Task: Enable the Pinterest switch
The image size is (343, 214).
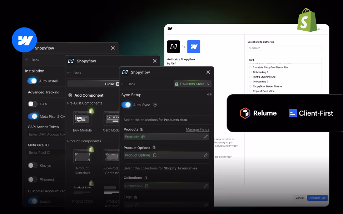Action: click(x=33, y=179)
